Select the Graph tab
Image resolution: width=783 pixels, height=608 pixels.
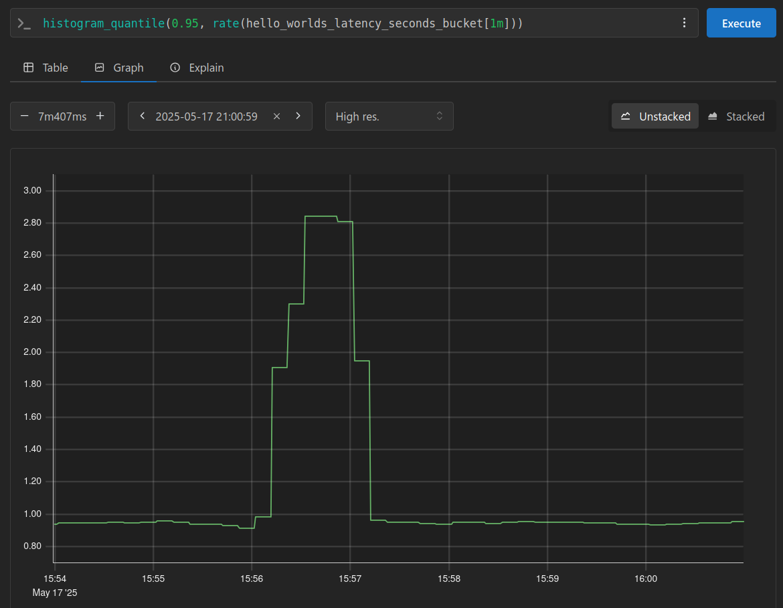[119, 68]
